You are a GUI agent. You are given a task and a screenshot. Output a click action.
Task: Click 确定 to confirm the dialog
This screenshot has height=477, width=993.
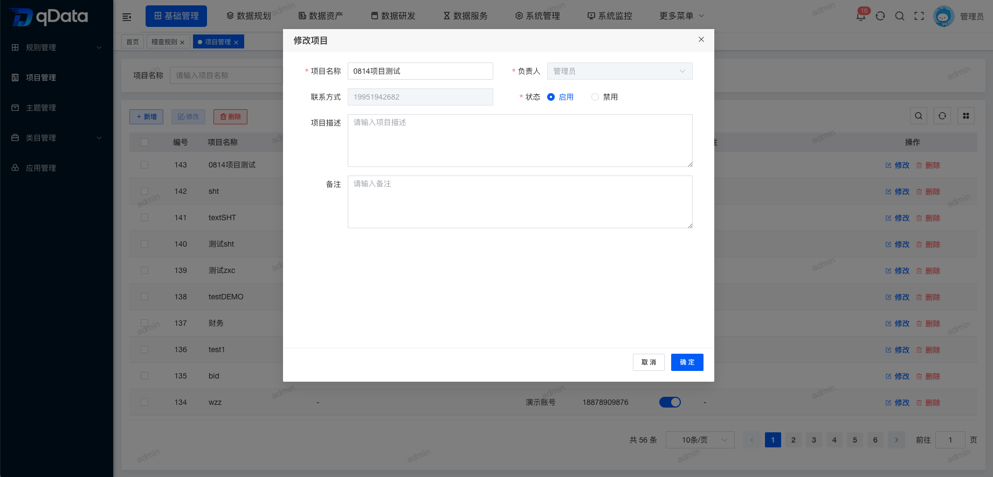tap(687, 362)
